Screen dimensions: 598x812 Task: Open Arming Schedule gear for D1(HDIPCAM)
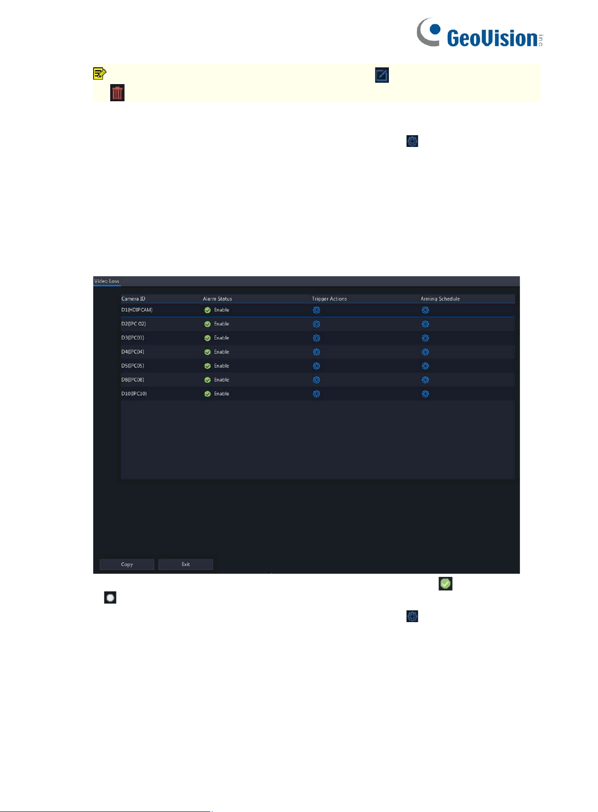(425, 310)
